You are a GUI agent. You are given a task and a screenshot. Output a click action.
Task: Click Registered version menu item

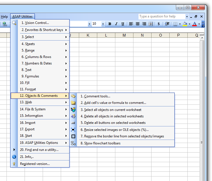(40, 164)
